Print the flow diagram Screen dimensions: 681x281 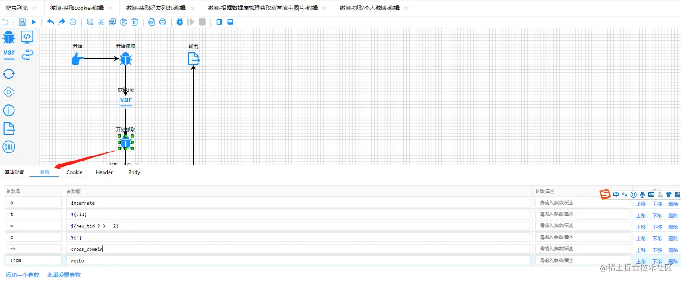tap(163, 22)
